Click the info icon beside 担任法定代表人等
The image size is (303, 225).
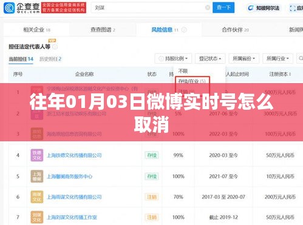point(55,47)
